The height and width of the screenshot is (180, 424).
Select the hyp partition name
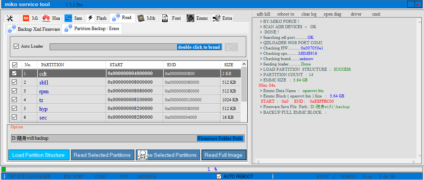pos(44,109)
